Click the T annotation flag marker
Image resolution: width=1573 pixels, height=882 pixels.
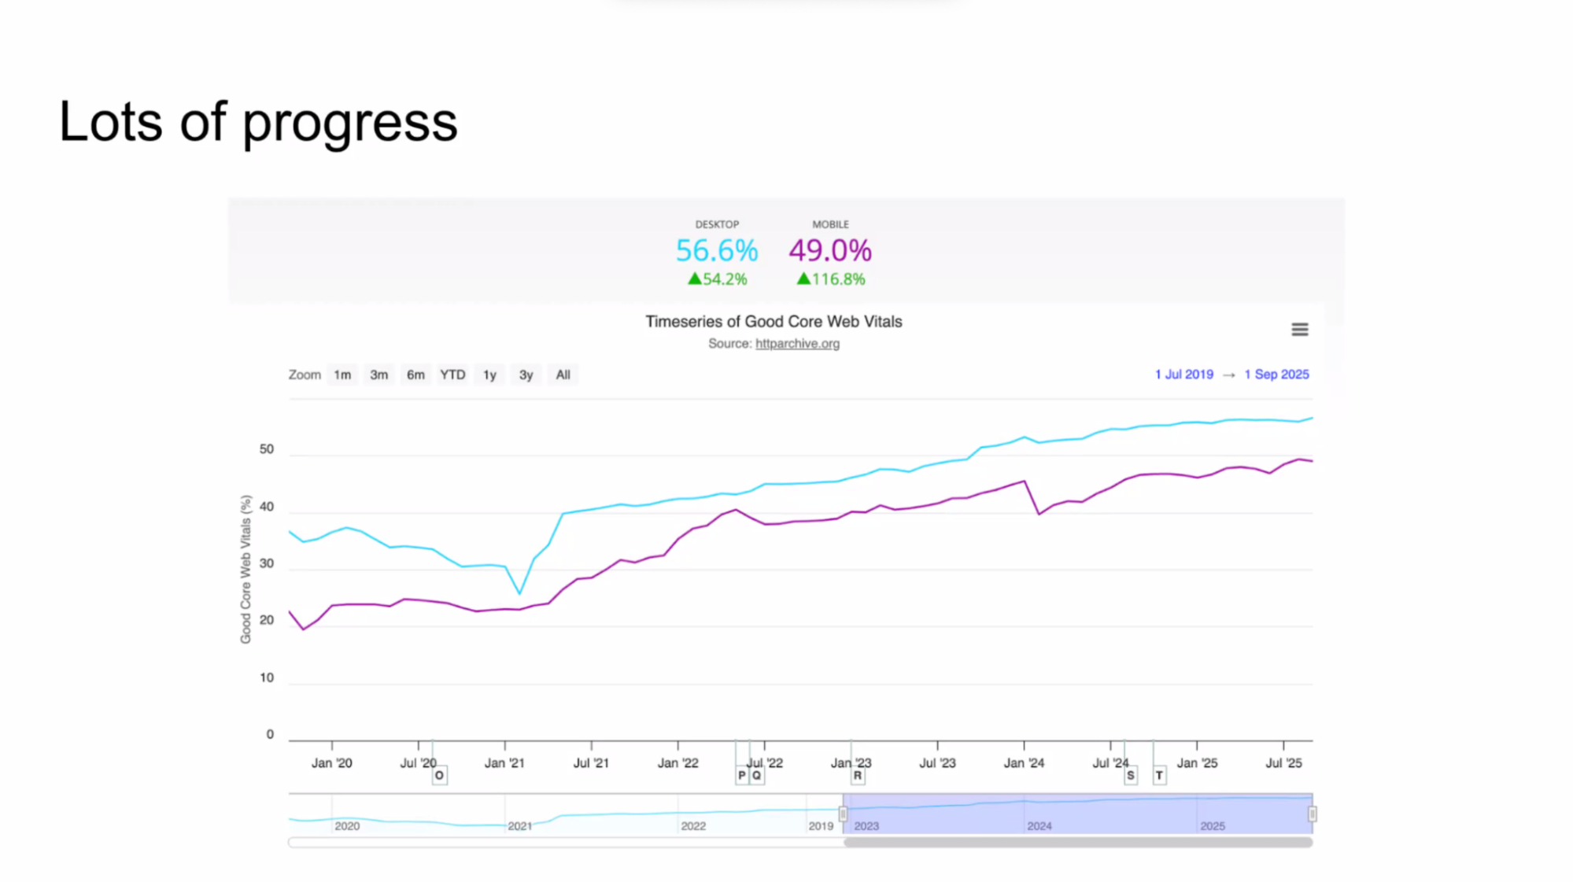[1159, 775]
